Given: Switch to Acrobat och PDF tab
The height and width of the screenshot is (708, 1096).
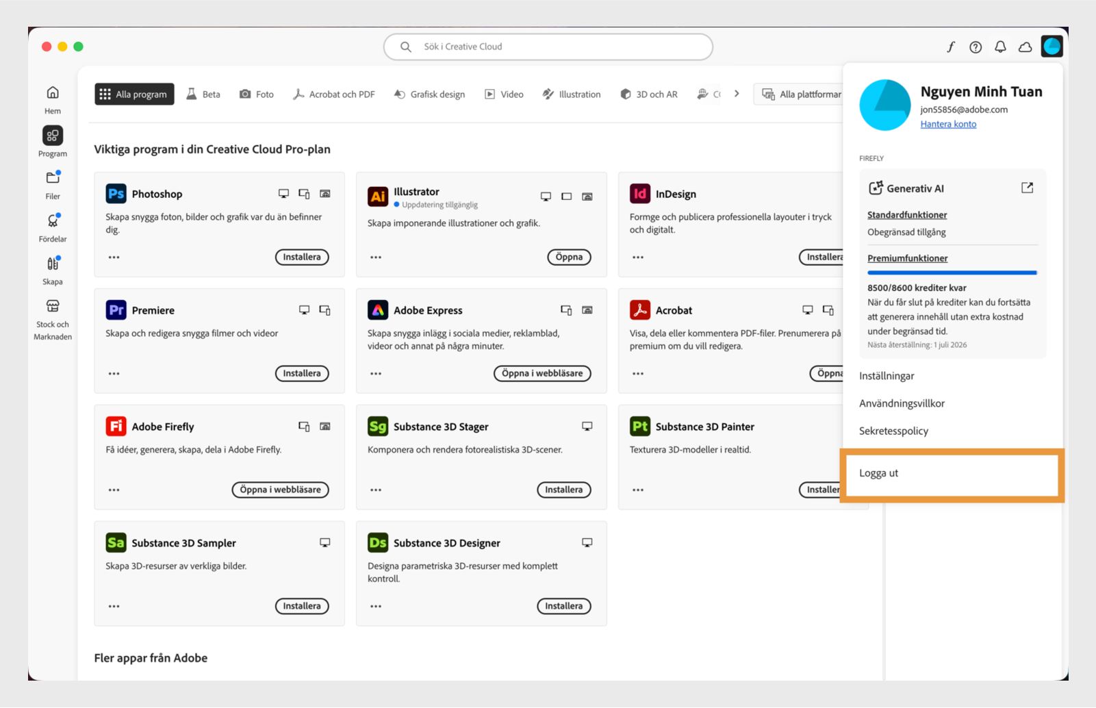Looking at the screenshot, I should [333, 94].
